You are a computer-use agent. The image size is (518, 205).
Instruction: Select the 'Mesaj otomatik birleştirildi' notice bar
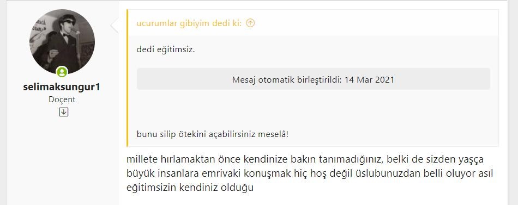313,79
